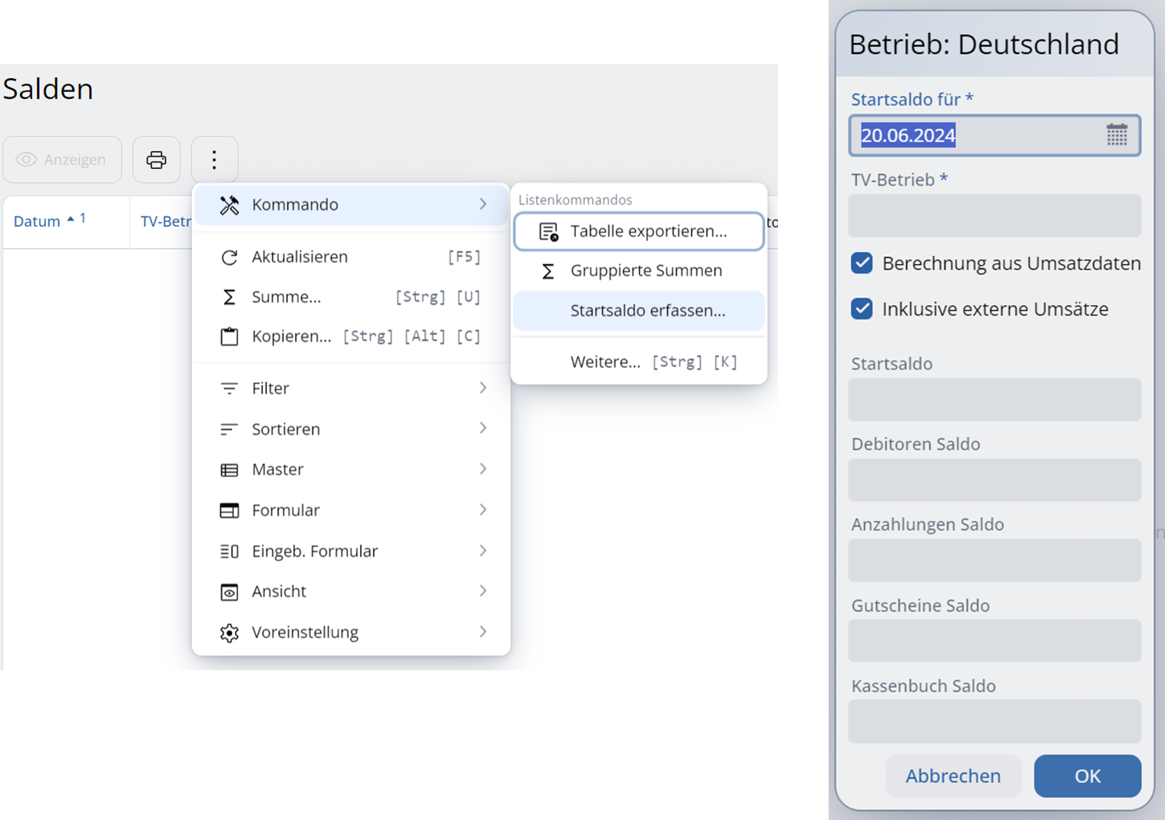The width and height of the screenshot is (1165, 820).
Task: Click the gear icon for Voreinstellung
Action: click(229, 633)
